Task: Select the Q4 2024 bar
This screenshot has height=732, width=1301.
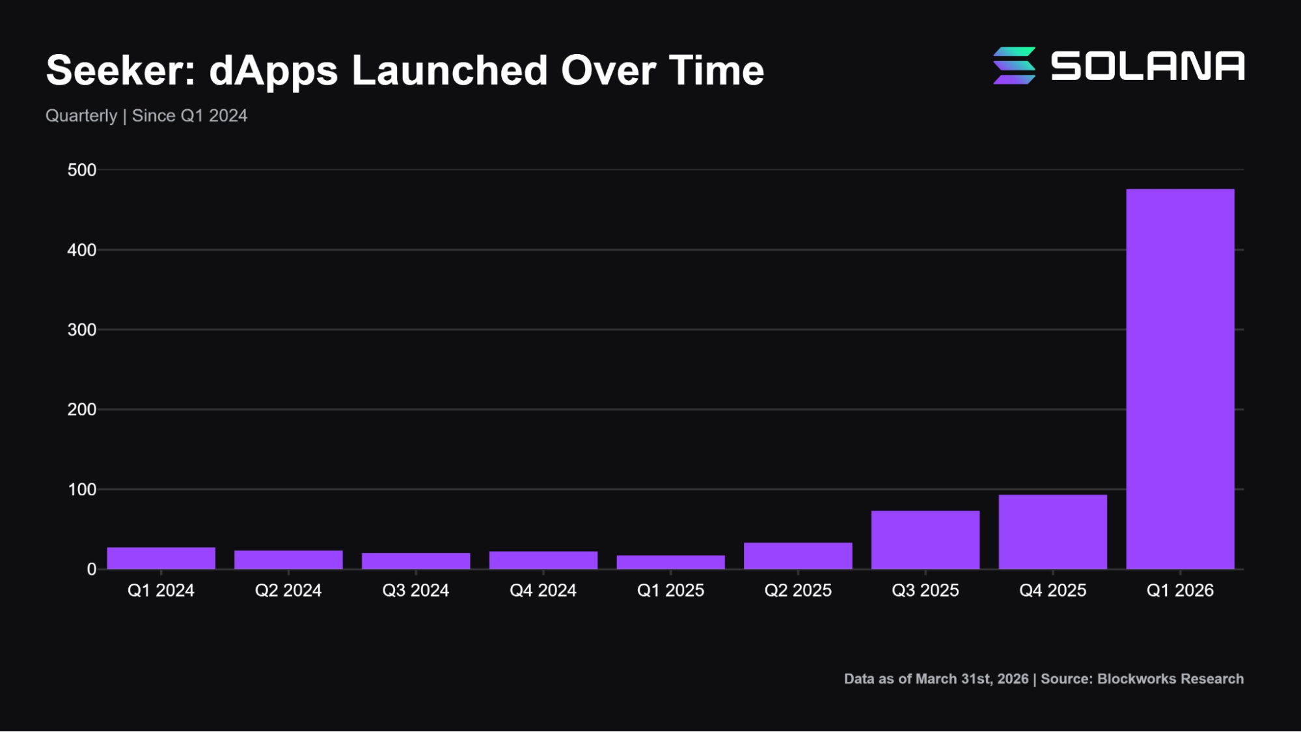Action: coord(543,560)
